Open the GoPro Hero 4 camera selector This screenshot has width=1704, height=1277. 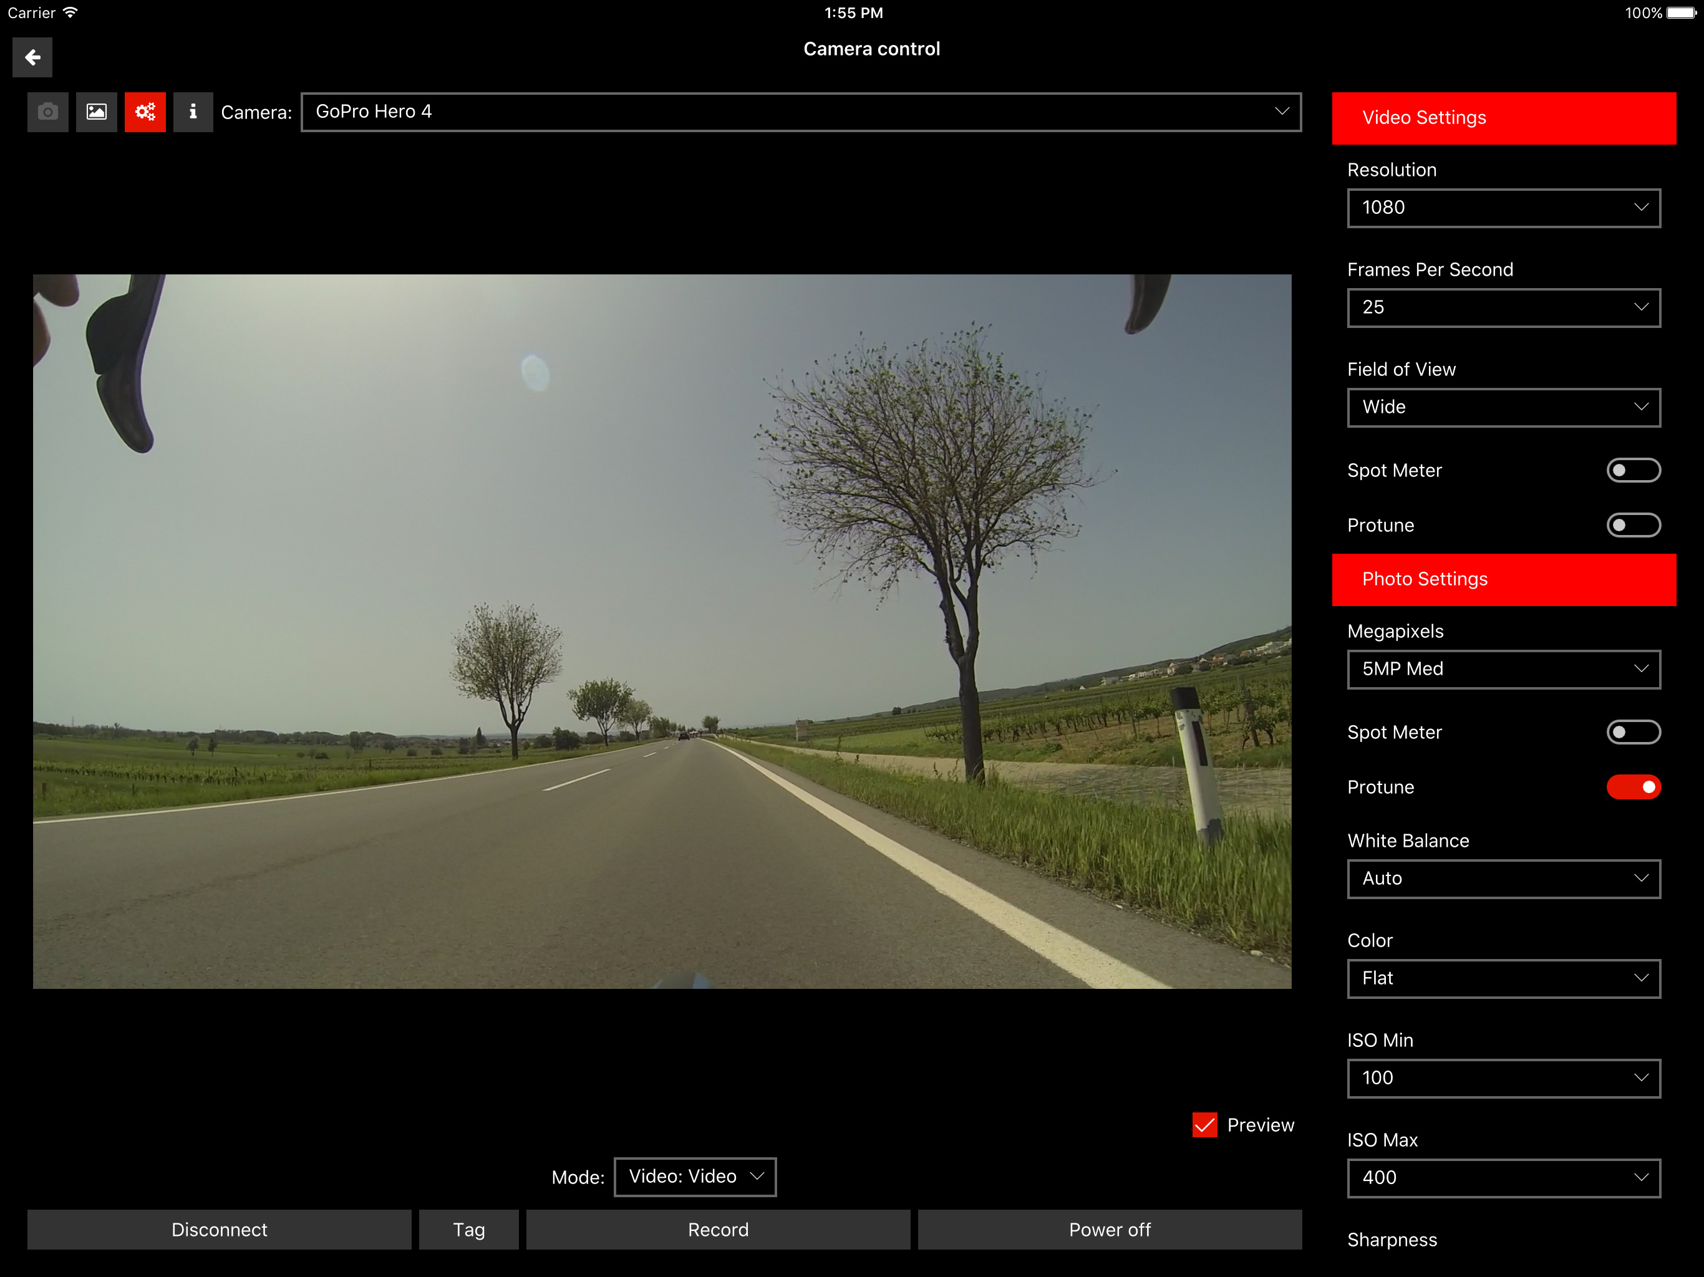pyautogui.click(x=800, y=112)
